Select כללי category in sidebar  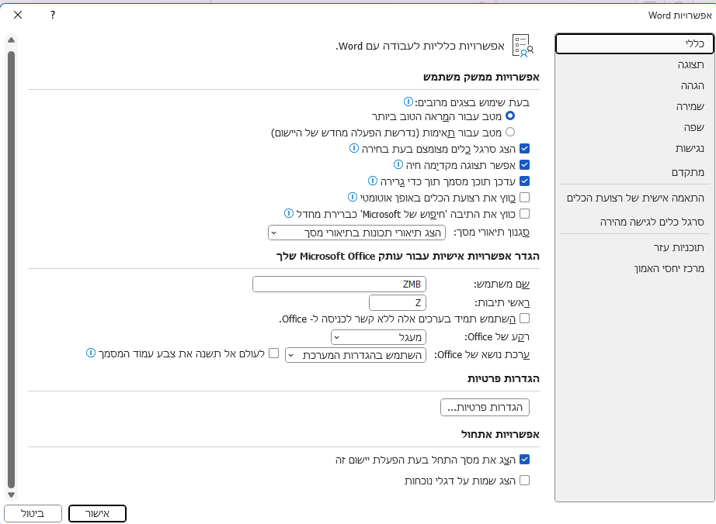point(634,43)
